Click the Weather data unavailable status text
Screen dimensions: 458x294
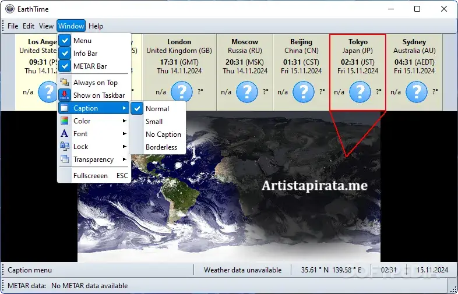243,270
